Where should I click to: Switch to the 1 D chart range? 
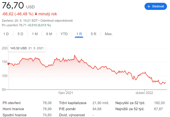[x=6, y=34]
